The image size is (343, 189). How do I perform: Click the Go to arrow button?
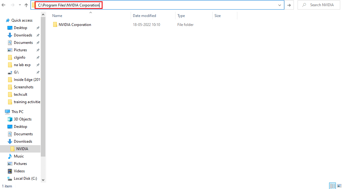(x=289, y=5)
